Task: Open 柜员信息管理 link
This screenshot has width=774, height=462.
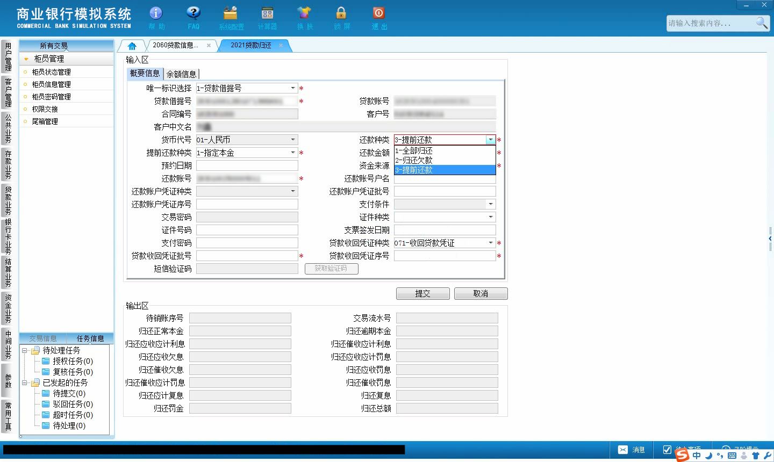Action: point(51,84)
